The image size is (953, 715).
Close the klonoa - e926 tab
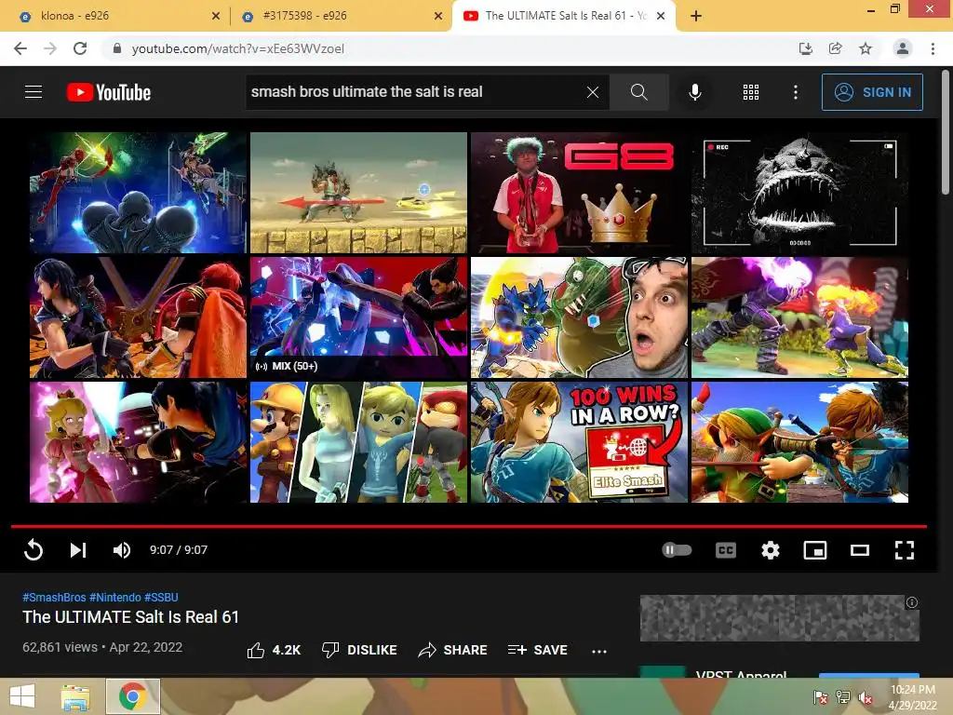[x=216, y=17]
